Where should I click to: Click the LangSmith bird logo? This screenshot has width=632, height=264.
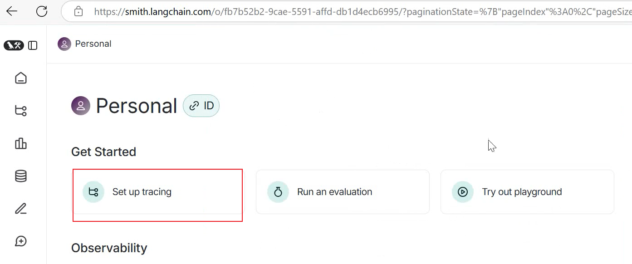(14, 45)
